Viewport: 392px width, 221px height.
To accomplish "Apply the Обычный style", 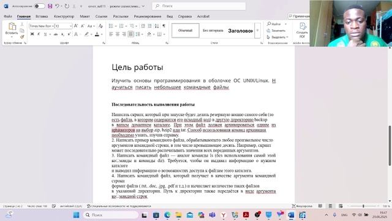I will (185, 31).
